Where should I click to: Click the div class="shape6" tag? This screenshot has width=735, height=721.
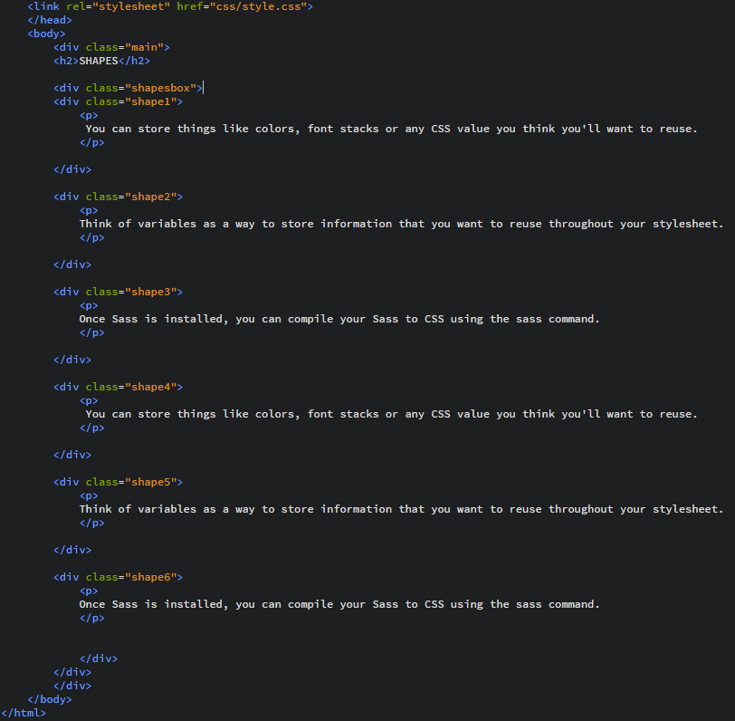[x=118, y=578]
